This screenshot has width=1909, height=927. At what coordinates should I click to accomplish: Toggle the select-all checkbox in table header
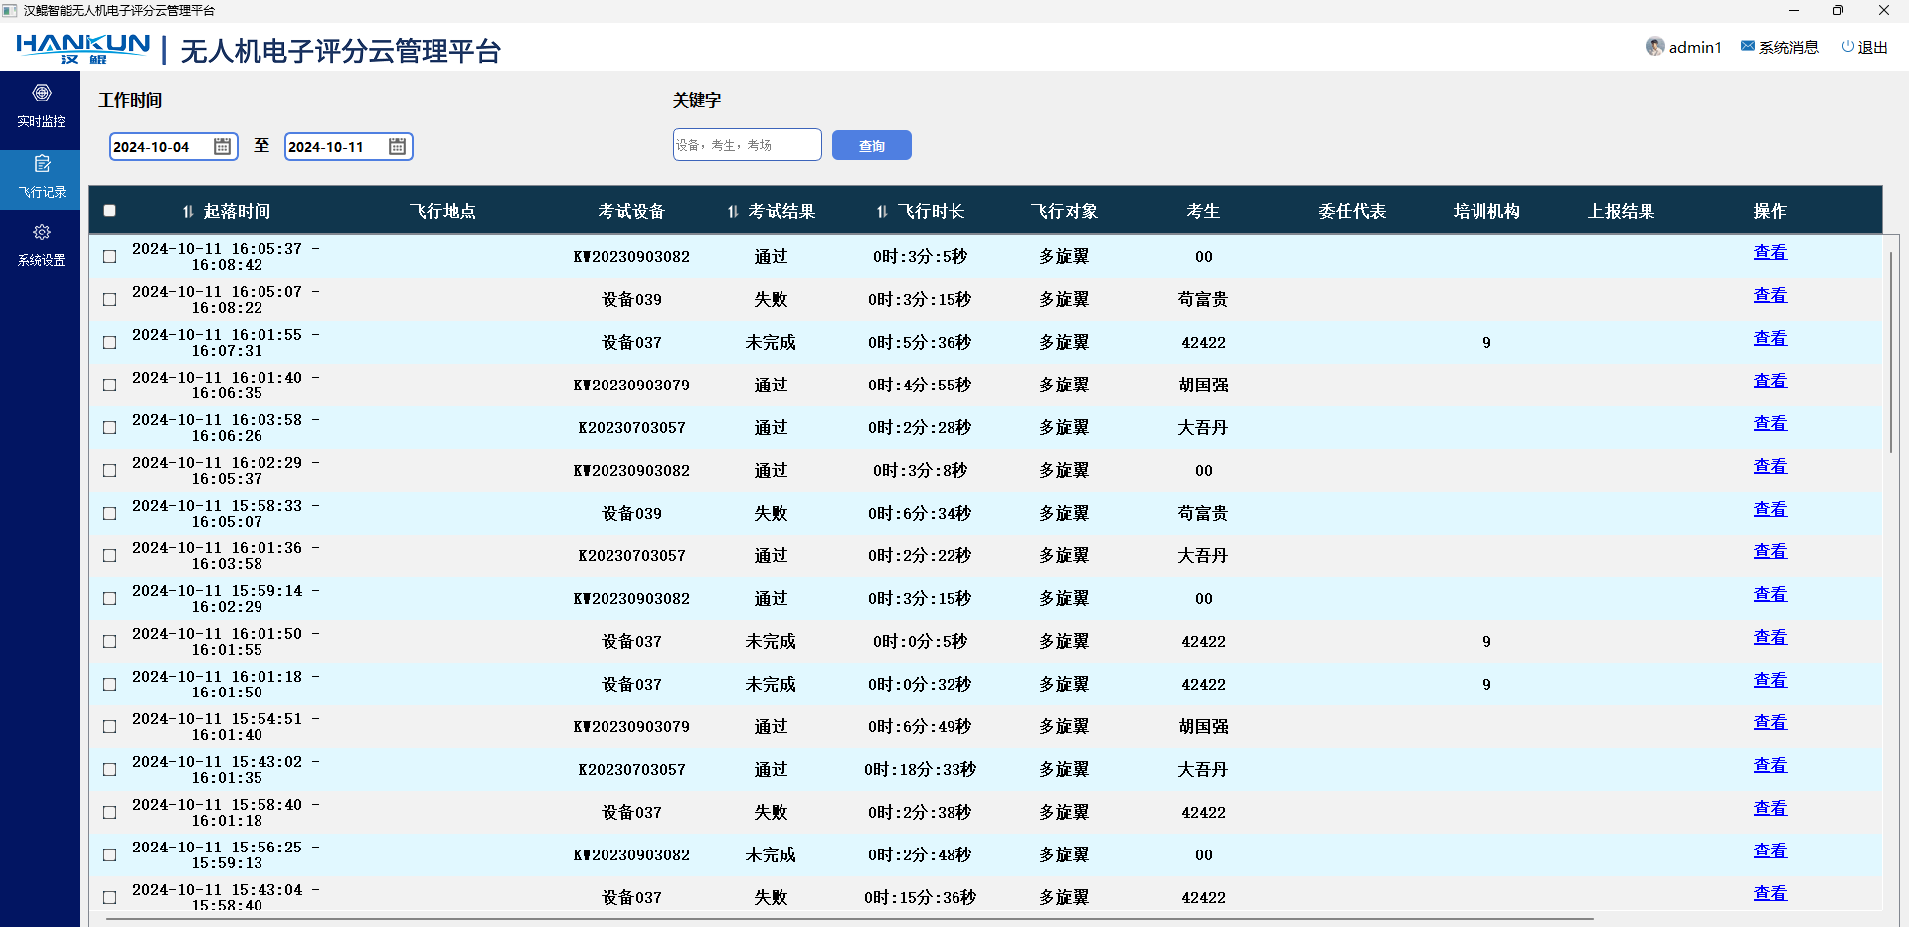coord(110,211)
